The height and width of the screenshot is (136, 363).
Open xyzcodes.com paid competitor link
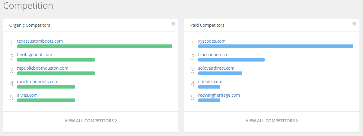[x=212, y=41]
